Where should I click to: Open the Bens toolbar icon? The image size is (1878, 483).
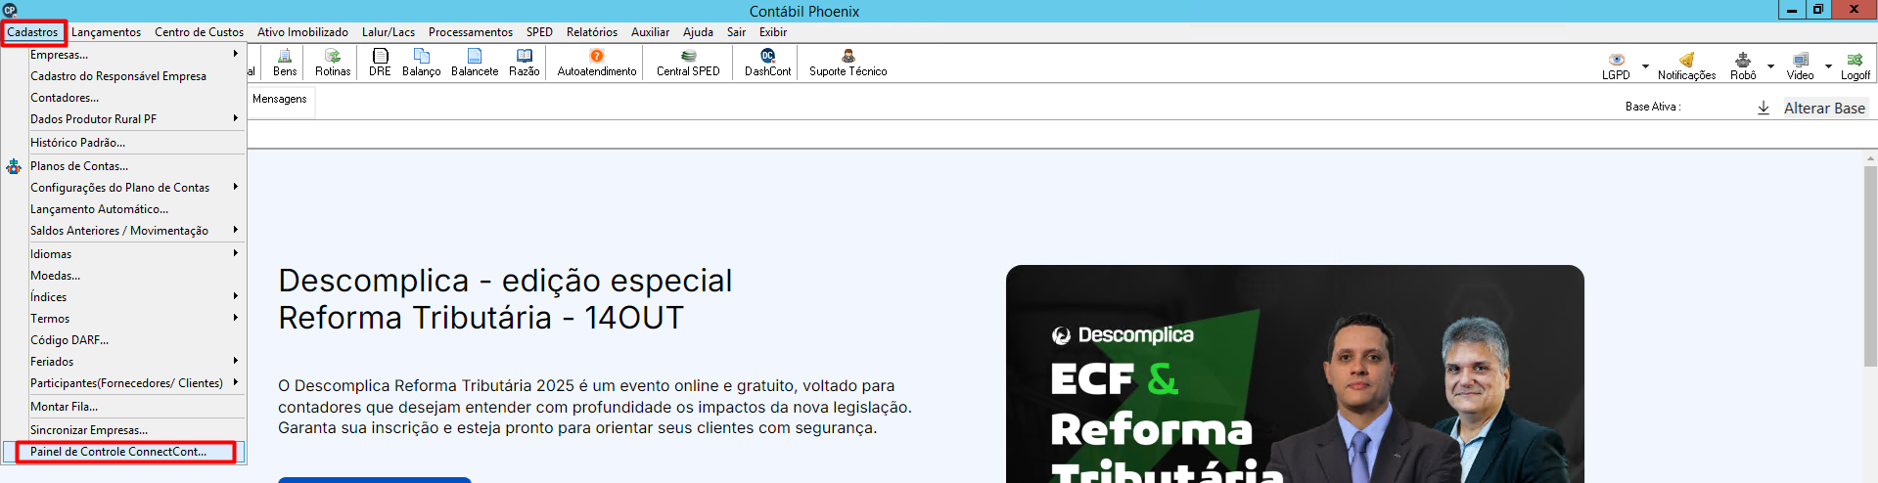coord(285,63)
